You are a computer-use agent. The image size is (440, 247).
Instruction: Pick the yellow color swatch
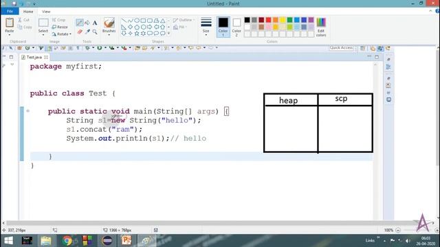pos(283,20)
